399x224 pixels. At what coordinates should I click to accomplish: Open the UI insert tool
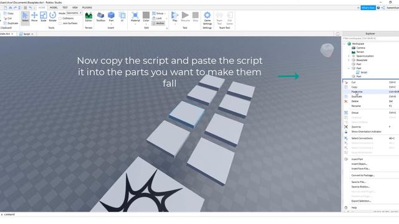click(122, 17)
